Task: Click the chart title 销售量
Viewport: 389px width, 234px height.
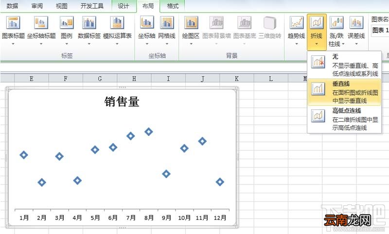Action: (x=122, y=102)
